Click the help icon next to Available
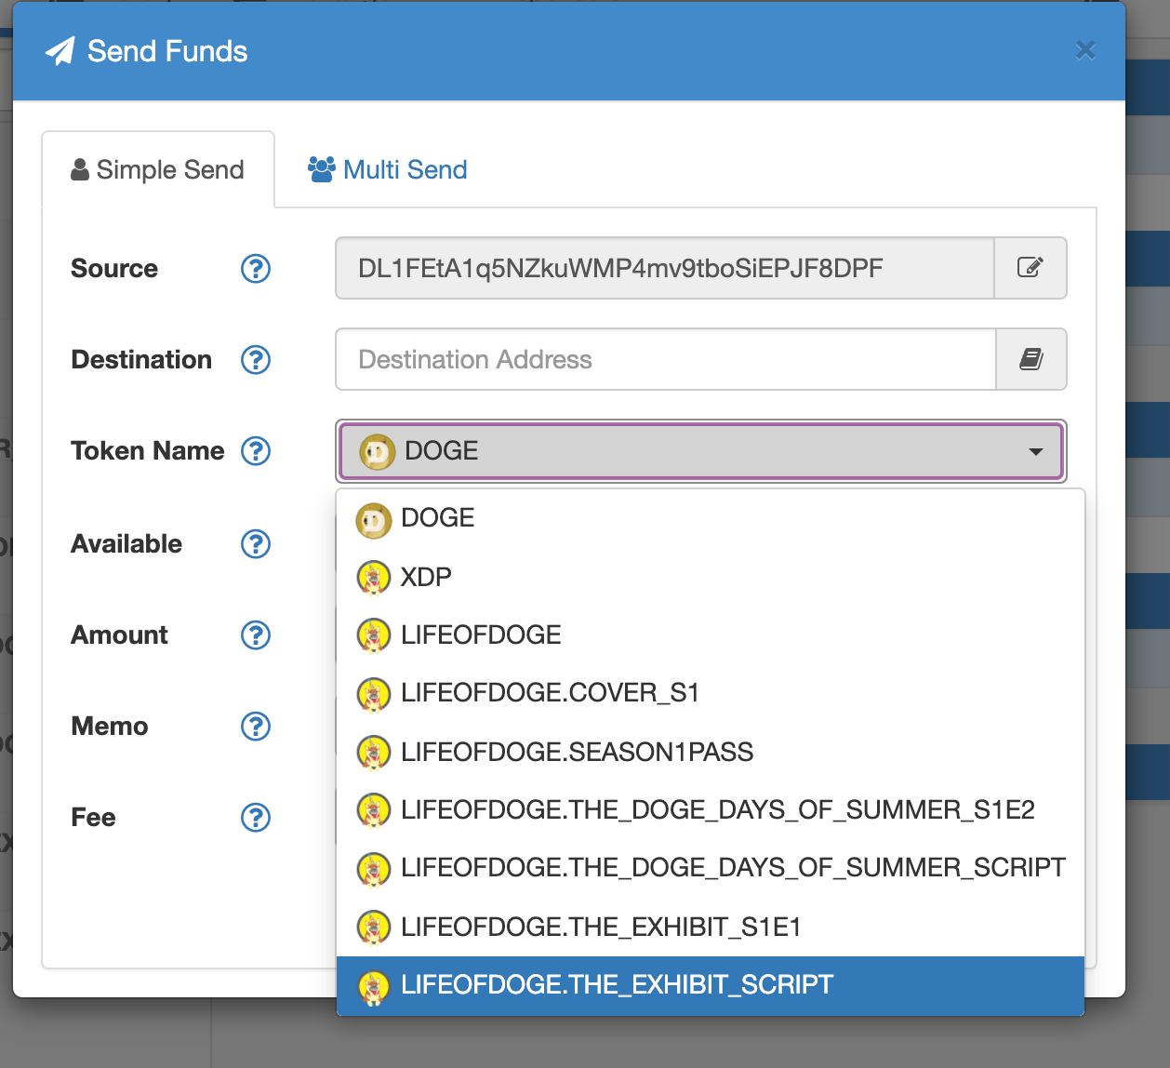 256,543
